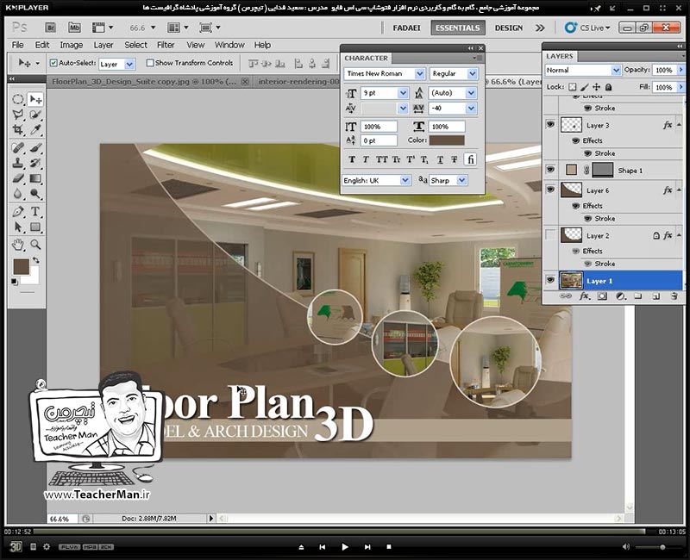
Task: Open the File menu
Action: [17, 45]
